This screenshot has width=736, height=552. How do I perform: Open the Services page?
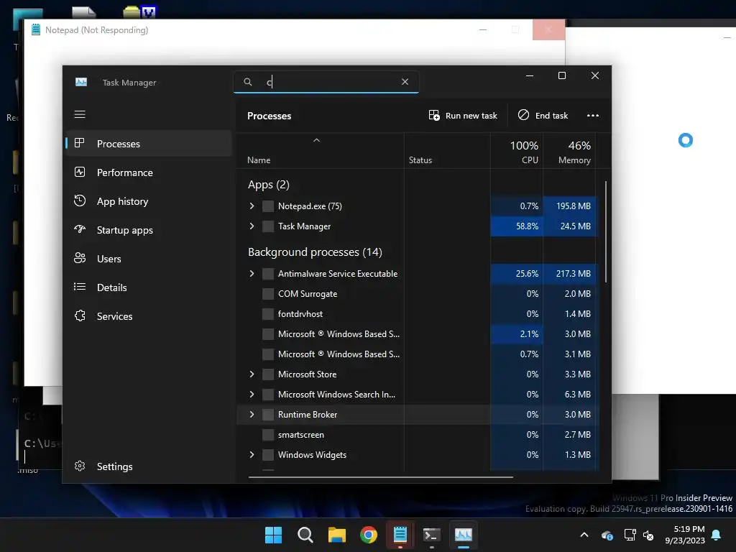click(x=149, y=316)
